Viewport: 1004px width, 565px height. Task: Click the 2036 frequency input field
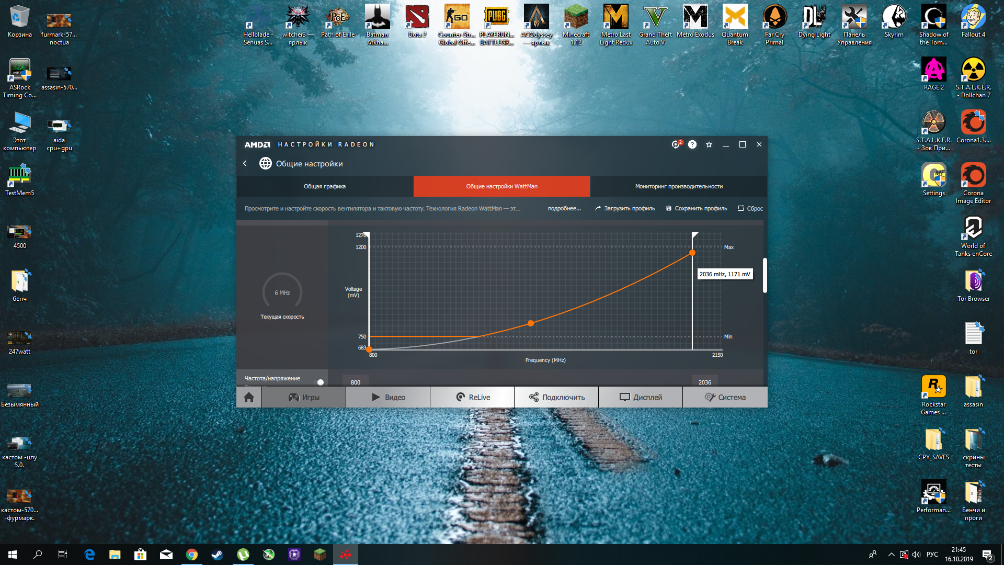[704, 382]
